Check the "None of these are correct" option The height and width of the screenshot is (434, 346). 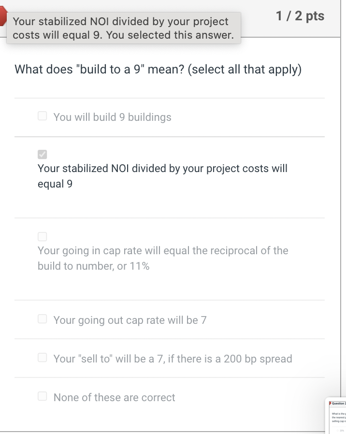42,396
